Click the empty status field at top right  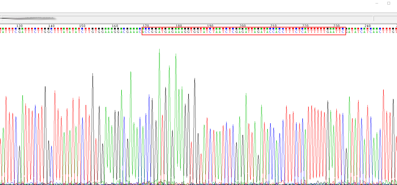click(x=385, y=18)
